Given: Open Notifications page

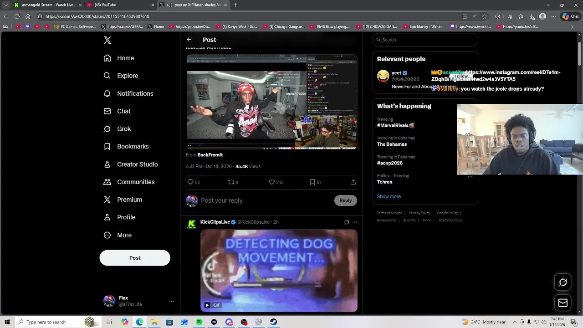Looking at the screenshot, I should (128, 93).
